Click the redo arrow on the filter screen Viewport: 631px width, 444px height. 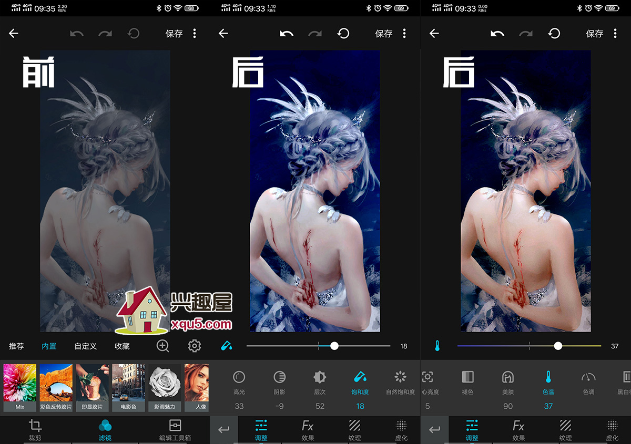tap(105, 34)
